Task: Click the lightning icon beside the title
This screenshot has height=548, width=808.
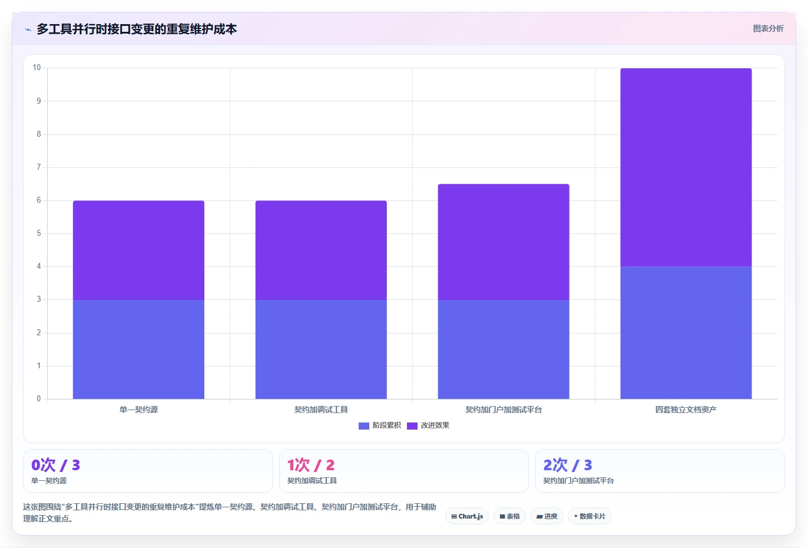Action: (28, 29)
